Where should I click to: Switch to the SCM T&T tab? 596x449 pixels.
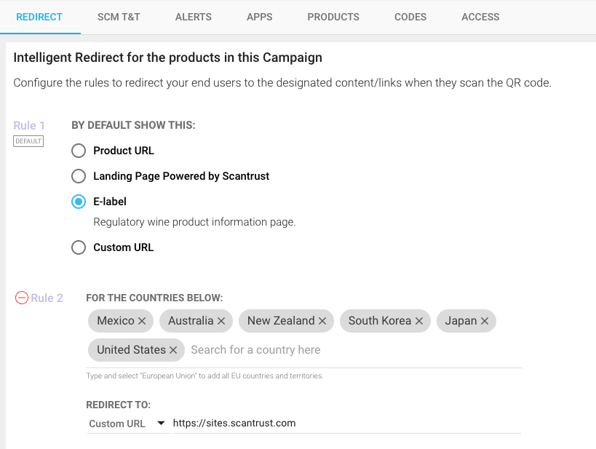tap(119, 17)
